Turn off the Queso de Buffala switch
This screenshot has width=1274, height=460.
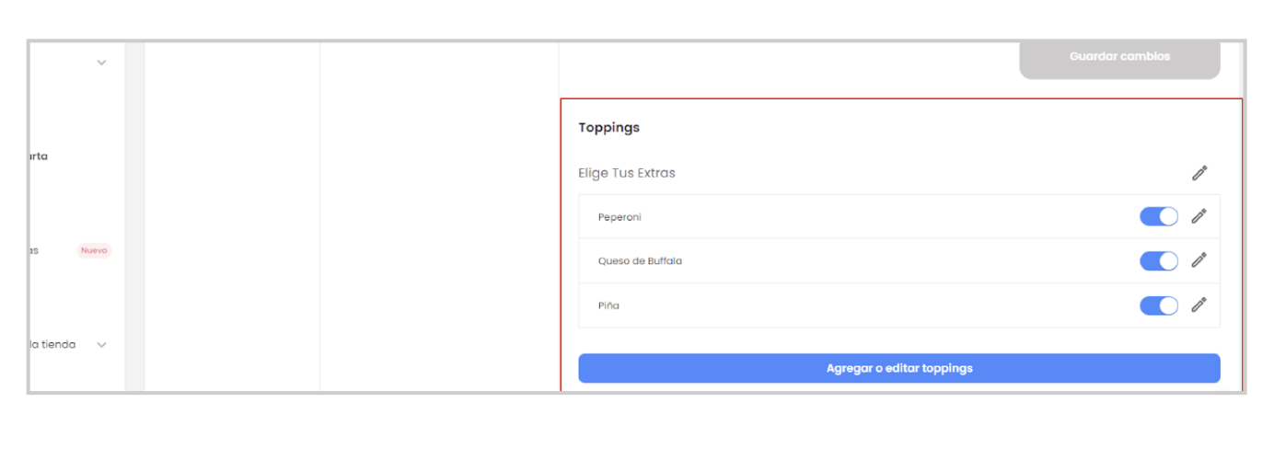point(1159,260)
